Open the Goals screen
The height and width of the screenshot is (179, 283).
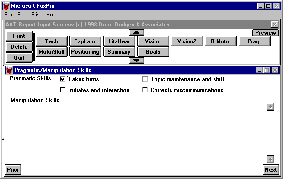click(x=153, y=52)
